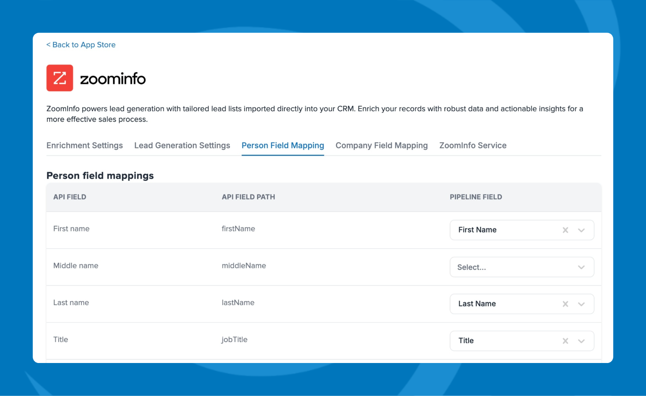Go back to App Store
Viewport: 646px width, 396px height.
(x=81, y=45)
